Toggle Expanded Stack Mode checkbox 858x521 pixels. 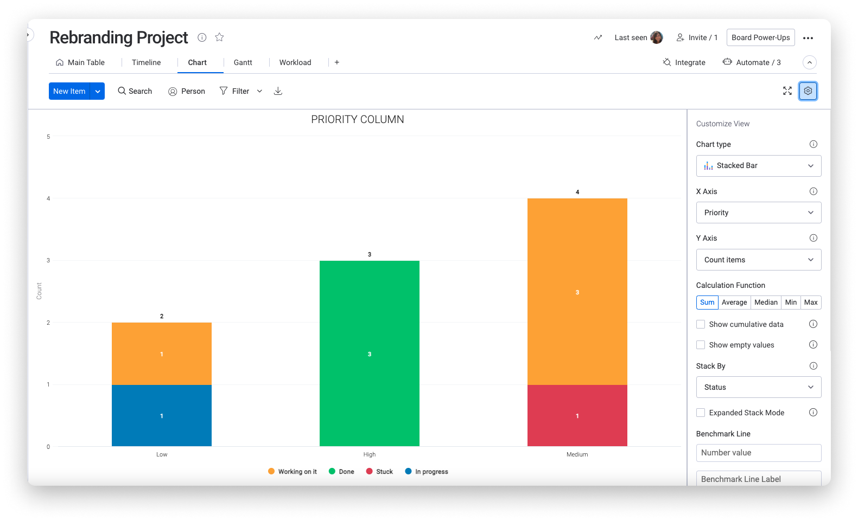701,413
